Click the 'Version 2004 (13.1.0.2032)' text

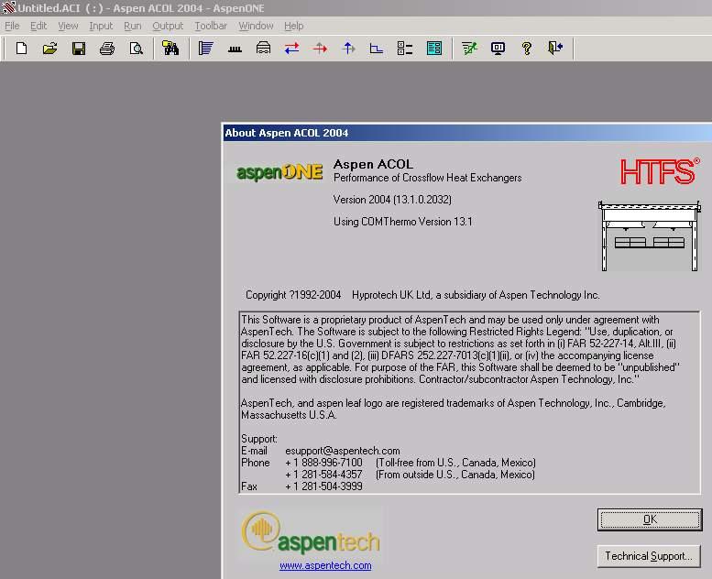392,200
